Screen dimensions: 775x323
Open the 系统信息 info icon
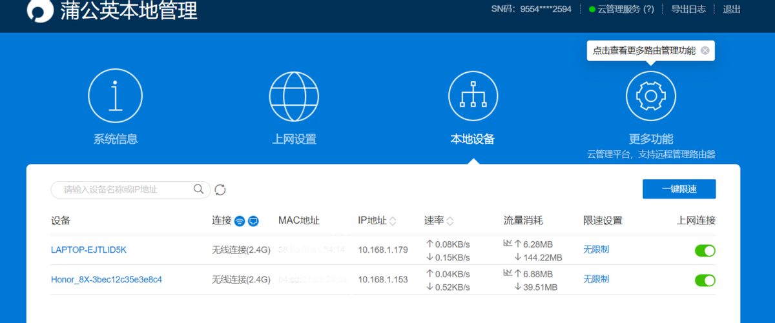coord(115,95)
